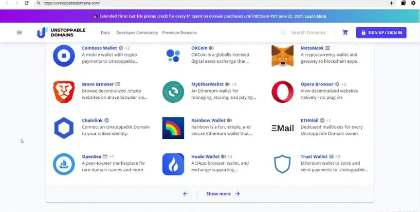Open the Docs menu item
This screenshot has width=420, height=212.
click(x=105, y=32)
